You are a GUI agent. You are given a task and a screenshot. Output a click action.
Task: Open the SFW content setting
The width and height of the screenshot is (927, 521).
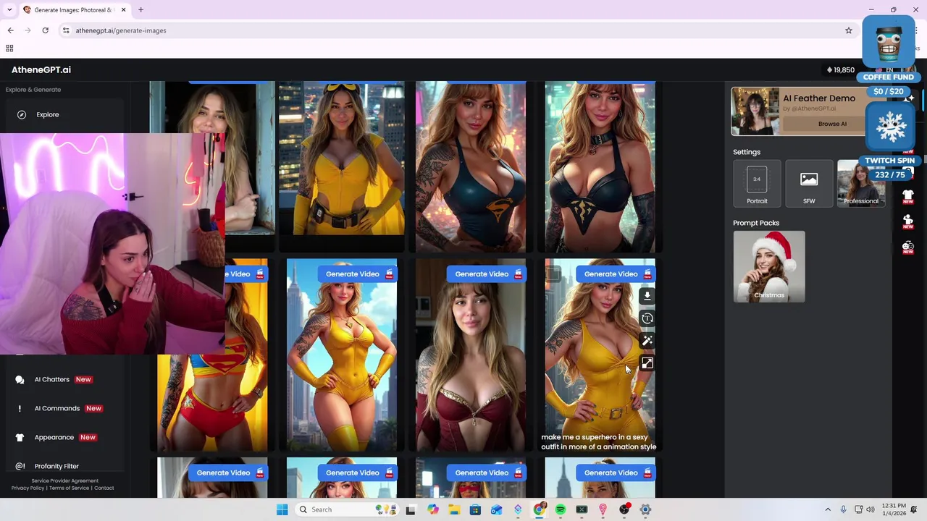click(809, 184)
